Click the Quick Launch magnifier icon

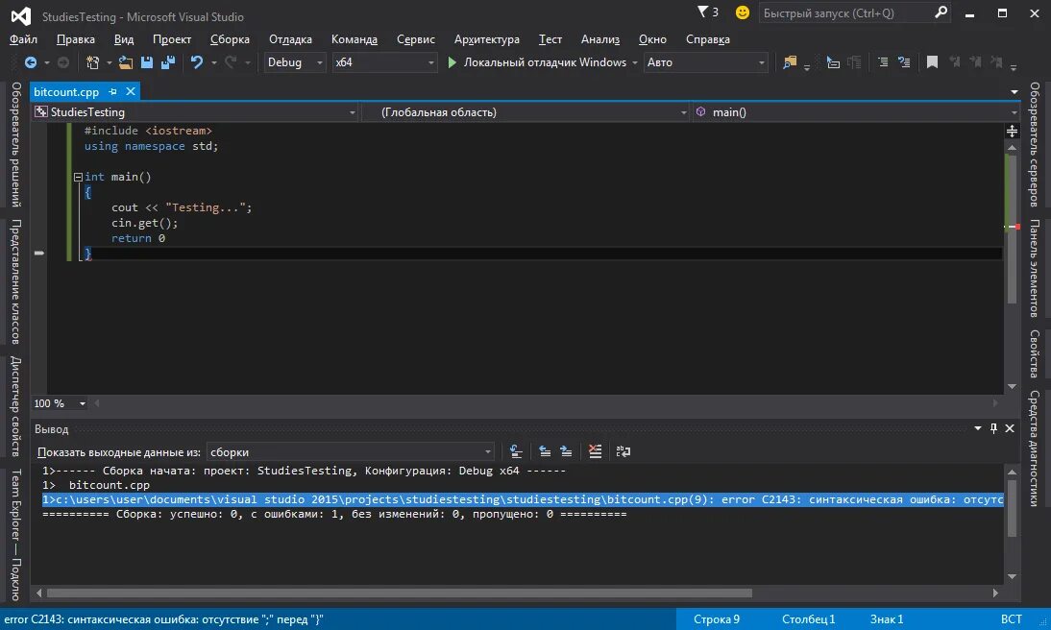(941, 12)
